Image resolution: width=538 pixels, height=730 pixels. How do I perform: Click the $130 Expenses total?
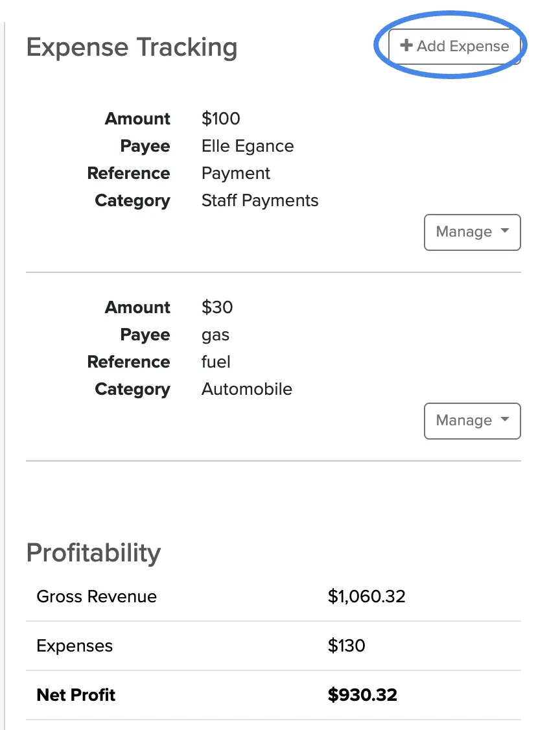click(346, 646)
